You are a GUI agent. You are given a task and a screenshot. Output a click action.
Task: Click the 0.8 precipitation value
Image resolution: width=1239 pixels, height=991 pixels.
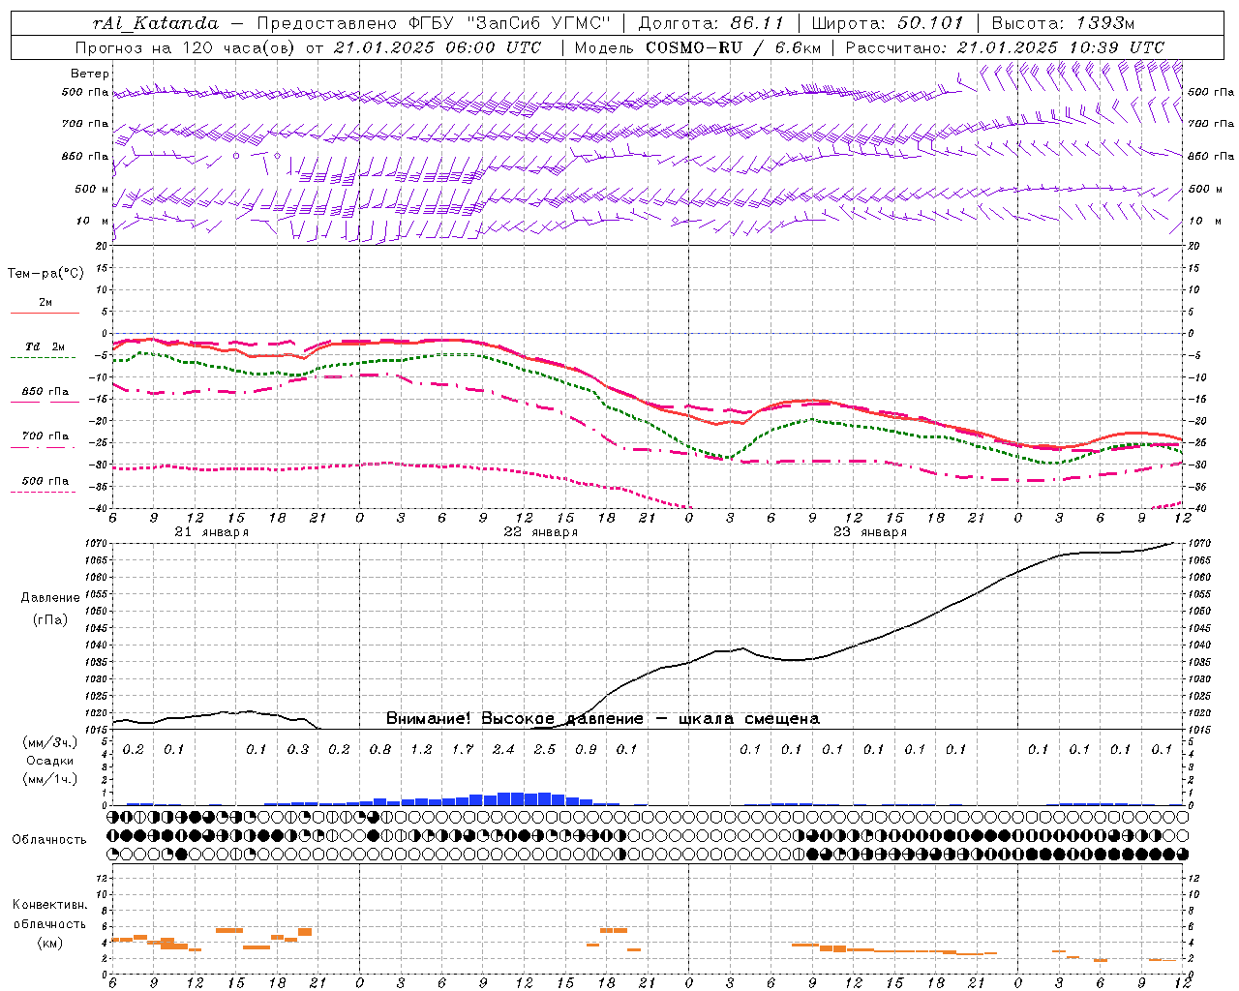(x=380, y=750)
